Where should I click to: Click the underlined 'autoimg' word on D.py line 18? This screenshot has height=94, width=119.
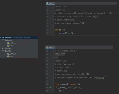point(100,77)
